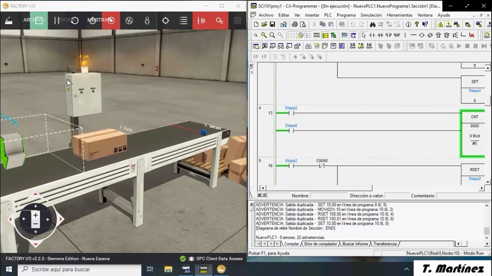Click the Factory I/O taskbar icon
This screenshot has height=276, width=492.
coord(221,269)
